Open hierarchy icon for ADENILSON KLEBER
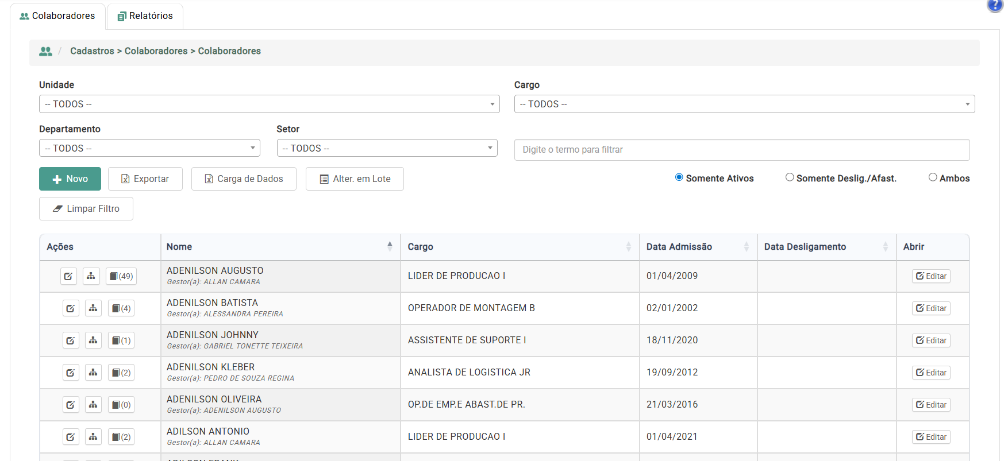The height and width of the screenshot is (461, 1008). coord(93,373)
